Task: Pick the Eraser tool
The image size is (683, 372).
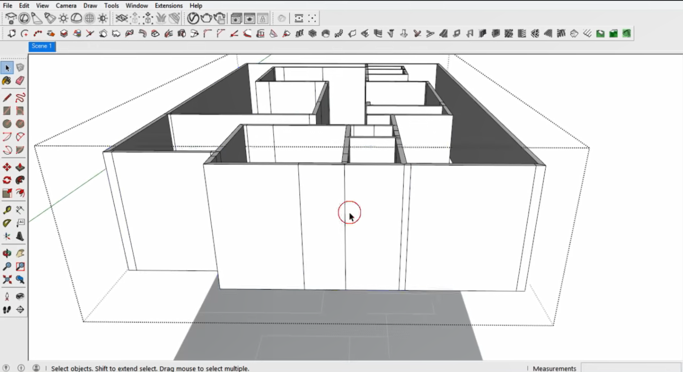Action: pos(20,81)
